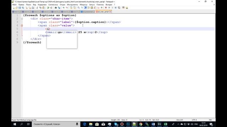Open the Windows notification center icon
Image resolution: width=227 pixels, height=127 pixels.
point(211,124)
